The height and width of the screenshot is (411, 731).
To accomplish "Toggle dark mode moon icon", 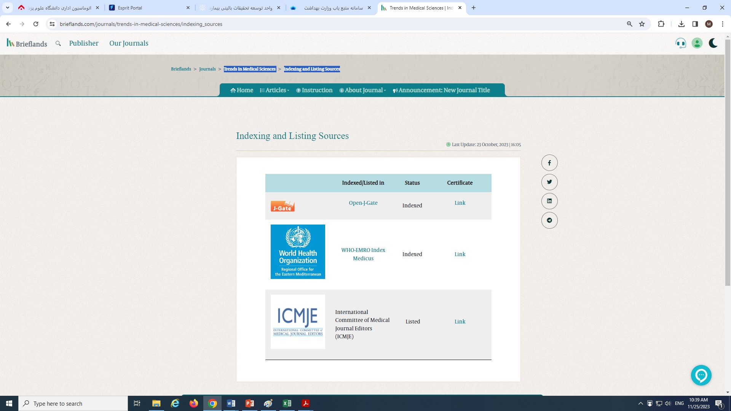I will (x=713, y=43).
